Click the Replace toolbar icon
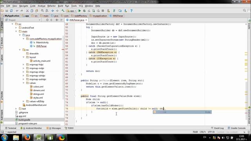This screenshot has width=251, height=141. 47,11
